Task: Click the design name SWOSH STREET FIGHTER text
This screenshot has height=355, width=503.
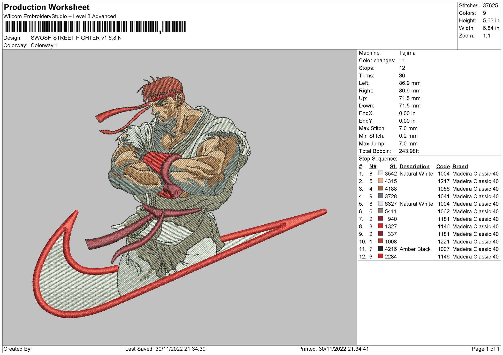Action: pyautogui.click(x=76, y=38)
